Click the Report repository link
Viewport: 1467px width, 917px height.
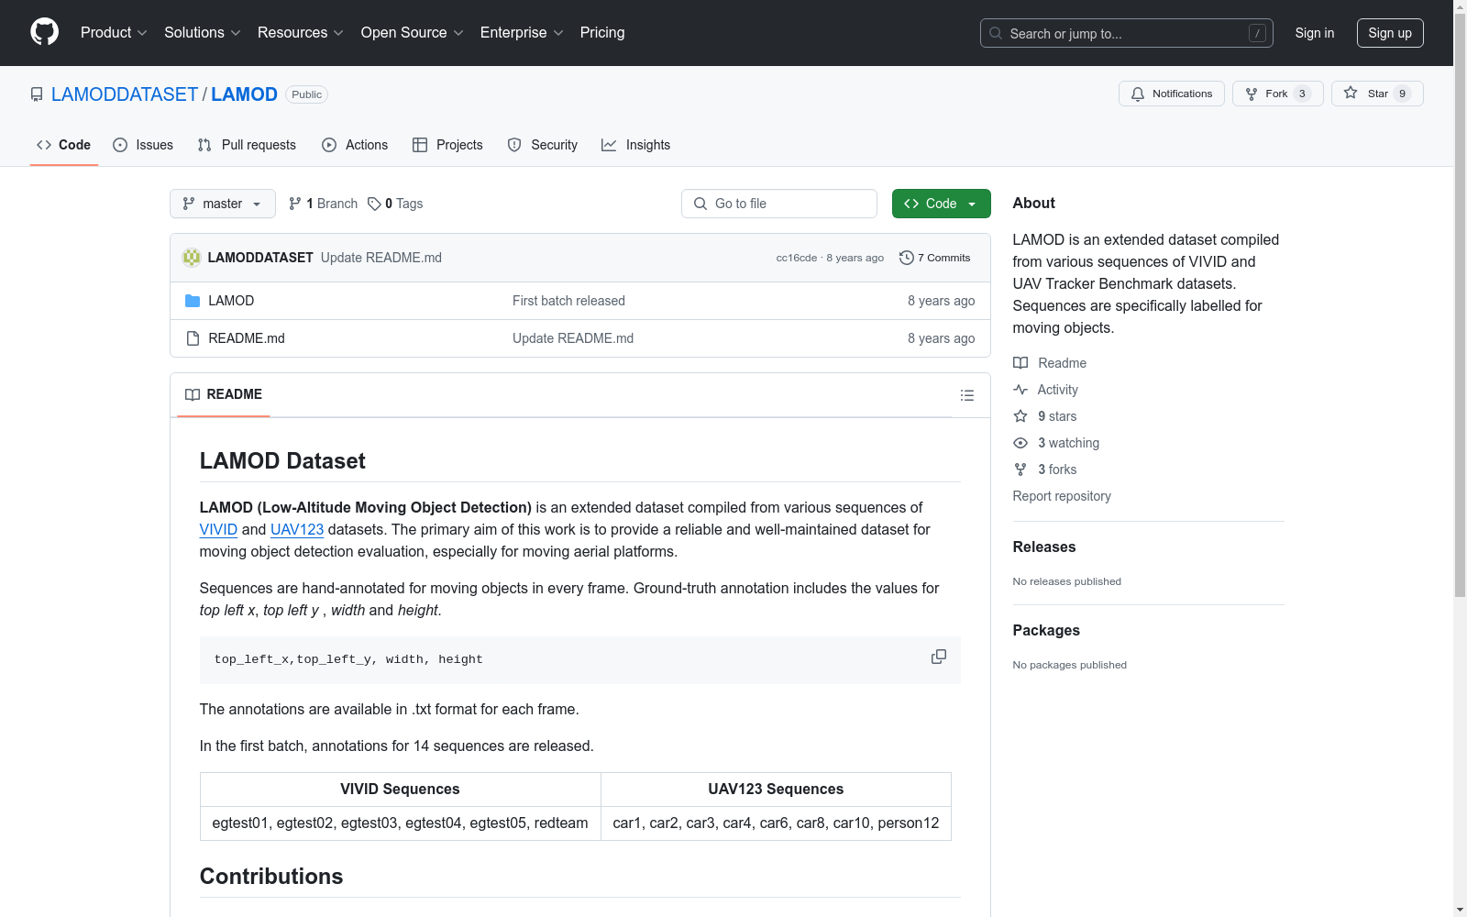click(x=1062, y=496)
